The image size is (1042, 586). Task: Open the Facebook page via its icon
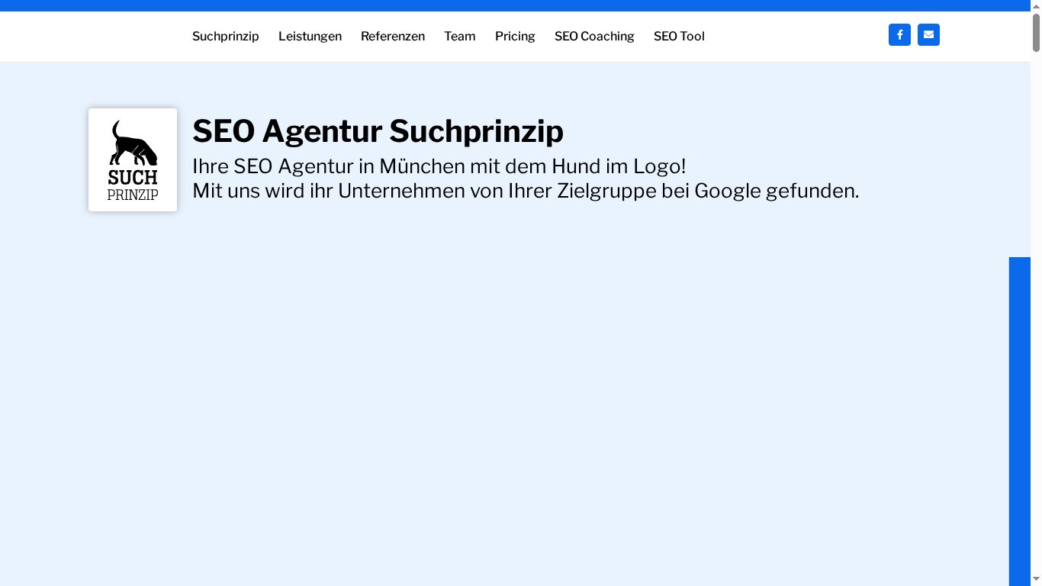coord(899,34)
